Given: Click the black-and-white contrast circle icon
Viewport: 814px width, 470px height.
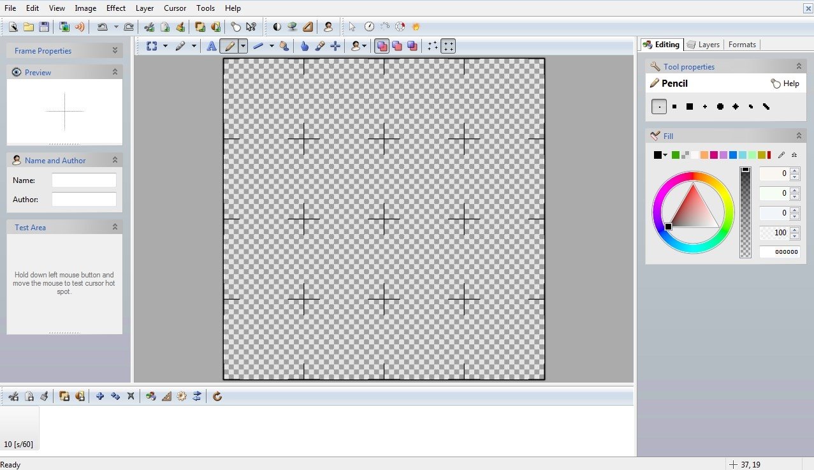Looking at the screenshot, I should pos(277,27).
